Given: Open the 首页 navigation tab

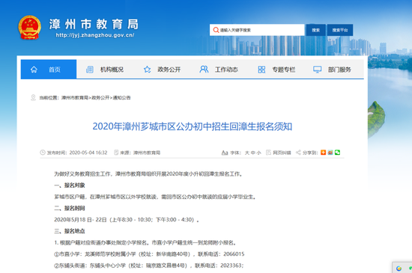Looking at the screenshot, I should 49,70.
